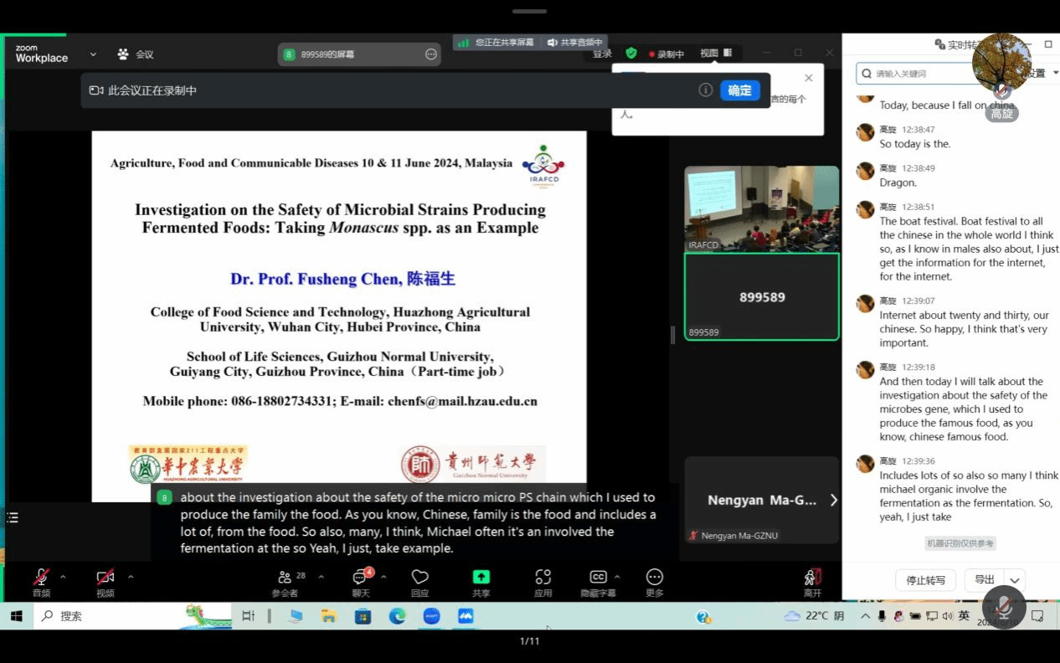
Task: Click the green 共享 share screen icon
Action: pyautogui.click(x=481, y=578)
